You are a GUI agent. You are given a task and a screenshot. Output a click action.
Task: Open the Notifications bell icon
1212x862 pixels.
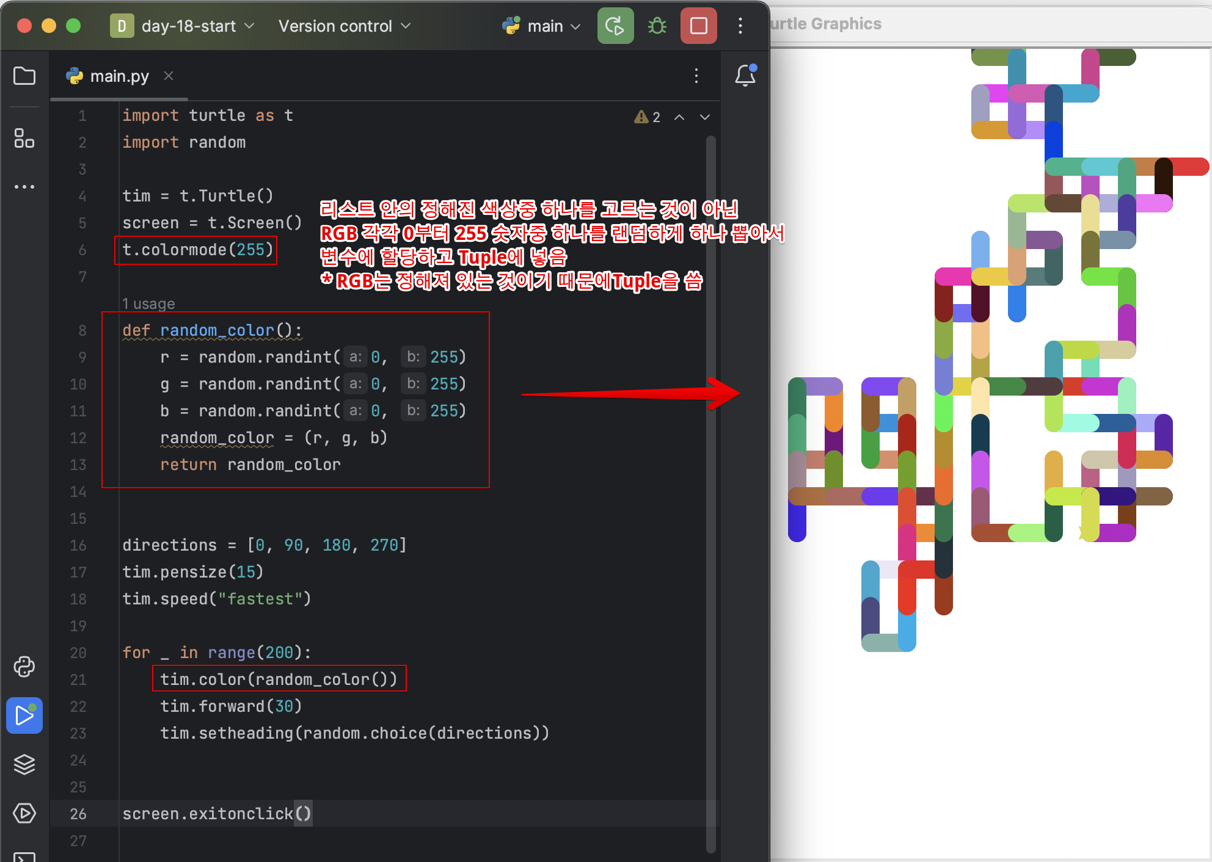coord(745,76)
